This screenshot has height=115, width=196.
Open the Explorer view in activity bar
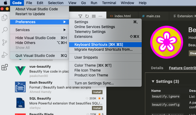[5, 18]
